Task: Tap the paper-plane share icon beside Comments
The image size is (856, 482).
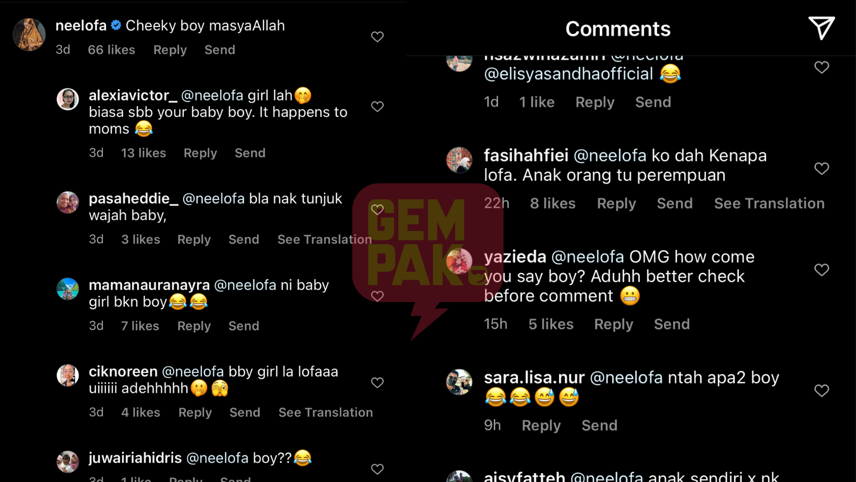Action: click(821, 28)
